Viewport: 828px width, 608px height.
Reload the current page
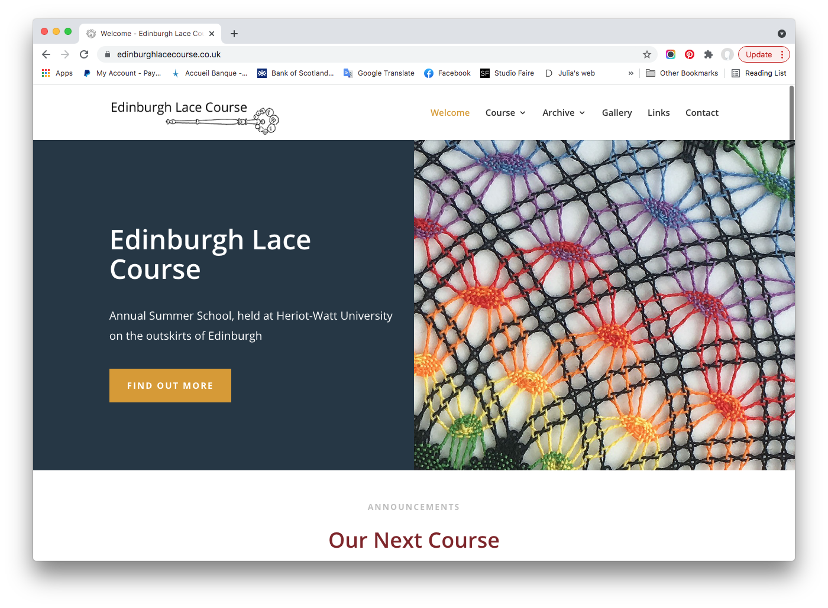(84, 54)
